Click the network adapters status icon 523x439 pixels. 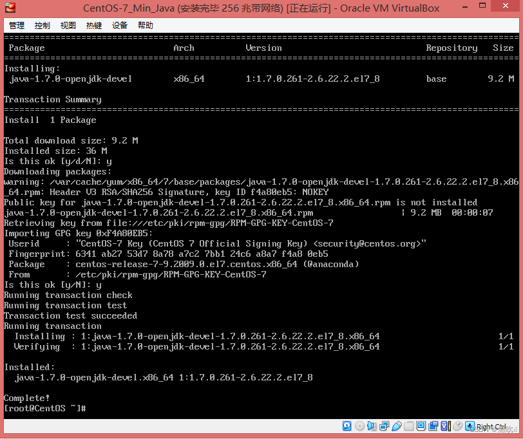384,426
